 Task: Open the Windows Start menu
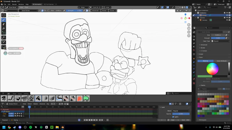(4, 127)
